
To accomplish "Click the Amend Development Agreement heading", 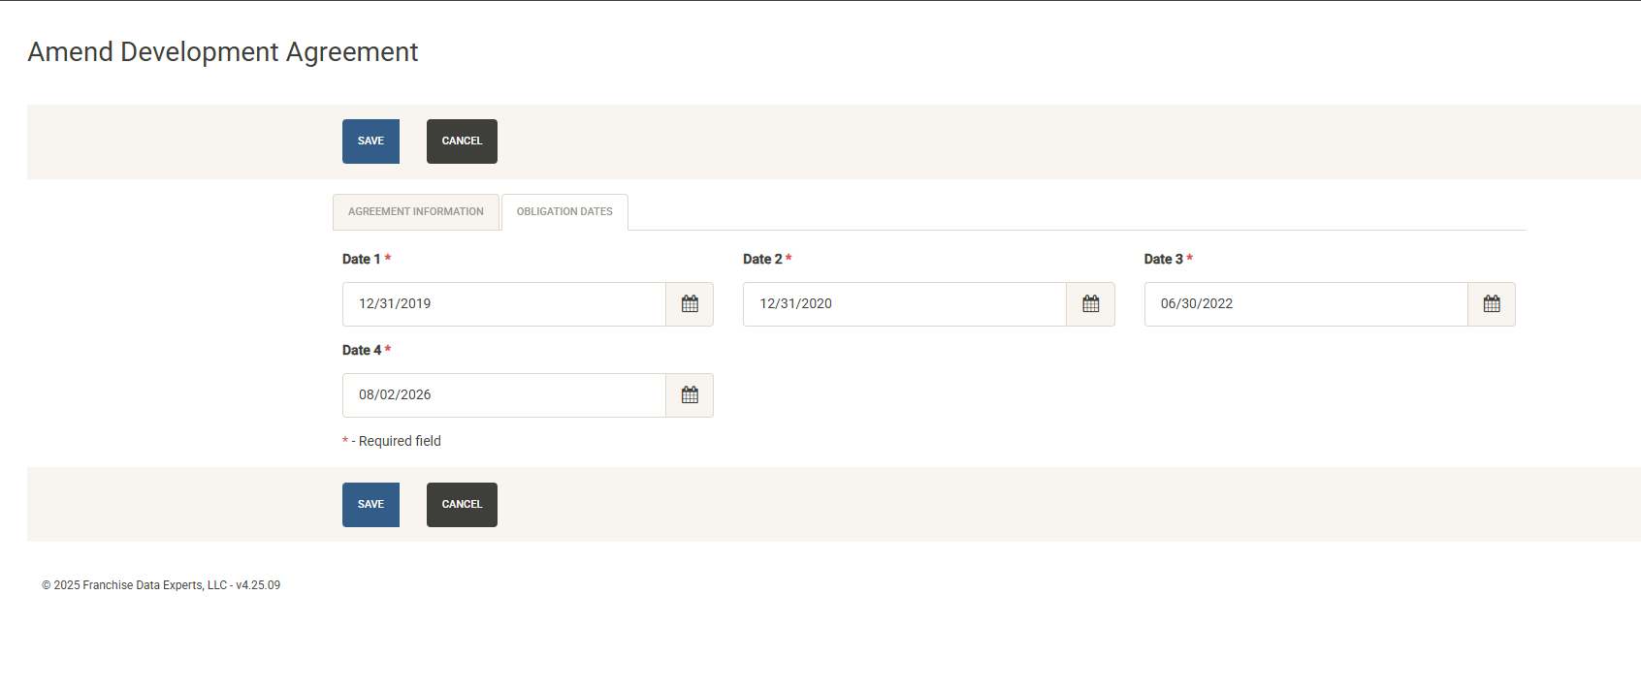I will pos(223,52).
